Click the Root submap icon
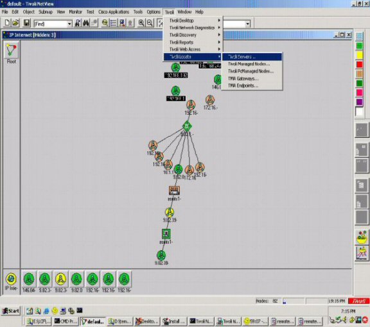The height and width of the screenshot is (327, 370). [11, 51]
